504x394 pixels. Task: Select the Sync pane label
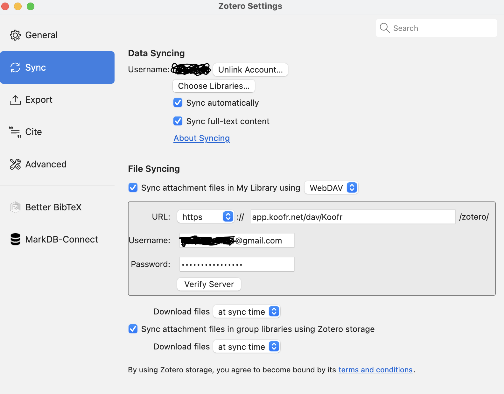[36, 67]
